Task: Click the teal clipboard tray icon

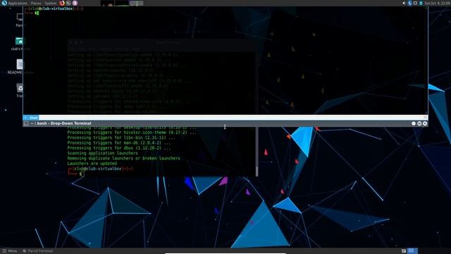Action: tap(421, 3)
